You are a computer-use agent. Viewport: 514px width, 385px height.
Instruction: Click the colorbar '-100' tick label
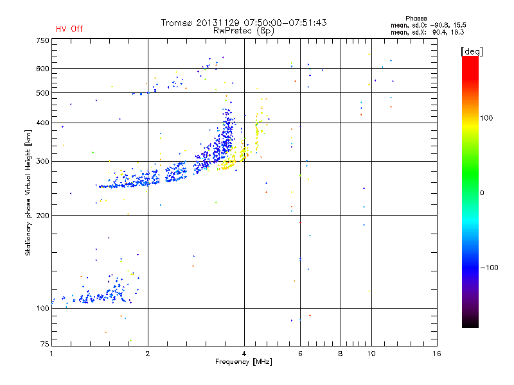point(489,268)
